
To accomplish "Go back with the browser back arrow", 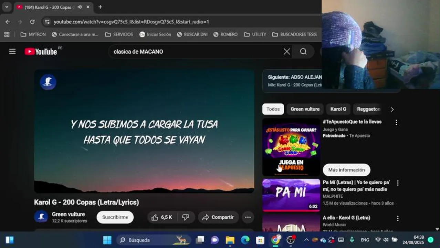I will pyautogui.click(x=8, y=22).
